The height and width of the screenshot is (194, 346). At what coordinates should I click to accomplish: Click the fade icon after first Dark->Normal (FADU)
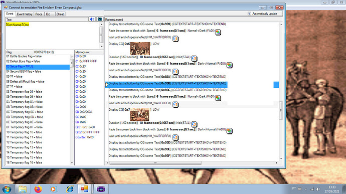(x=229, y=65)
